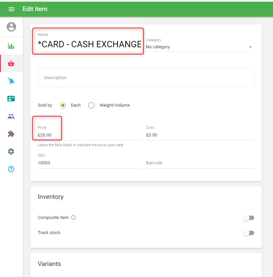The image size is (273, 277).
Task: Click the Composite item info icon
Action: pos(73,218)
